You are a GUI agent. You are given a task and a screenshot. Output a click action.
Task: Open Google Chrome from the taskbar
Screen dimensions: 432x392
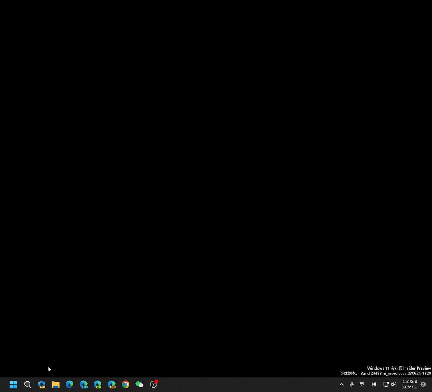125,384
